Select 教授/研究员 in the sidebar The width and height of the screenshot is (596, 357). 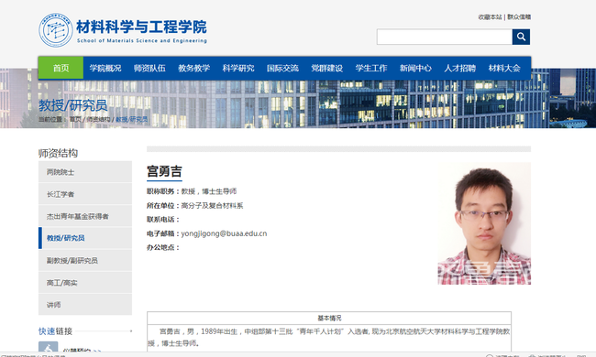pyautogui.click(x=85, y=238)
